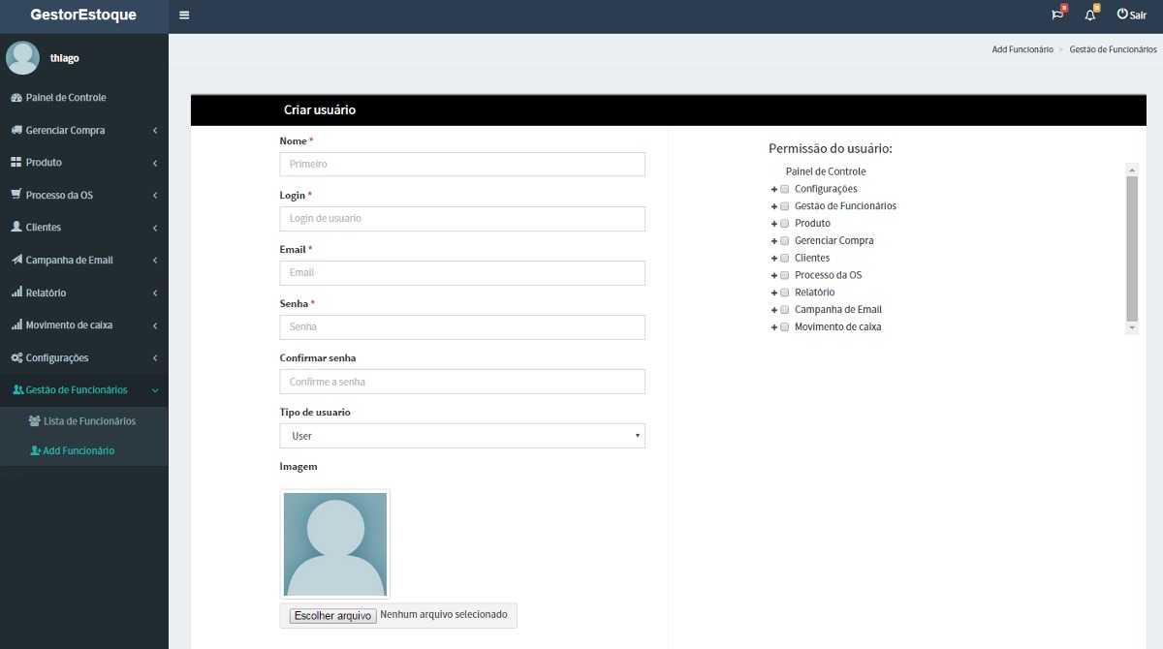Select the Relatório chart icon
This screenshot has width=1163, height=649.
click(16, 292)
